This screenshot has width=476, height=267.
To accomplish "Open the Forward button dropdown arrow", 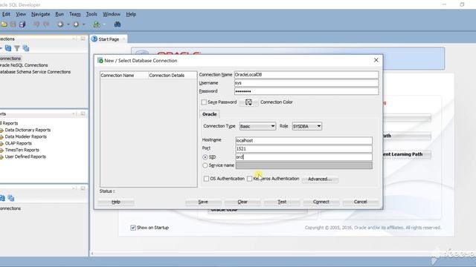I will [84, 24].
